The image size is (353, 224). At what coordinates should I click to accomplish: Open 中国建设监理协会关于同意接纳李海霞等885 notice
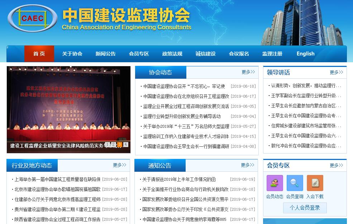click(x=184, y=219)
